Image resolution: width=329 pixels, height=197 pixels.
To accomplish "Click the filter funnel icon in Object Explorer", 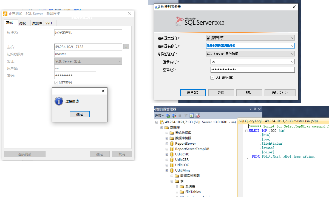I will 186,116.
